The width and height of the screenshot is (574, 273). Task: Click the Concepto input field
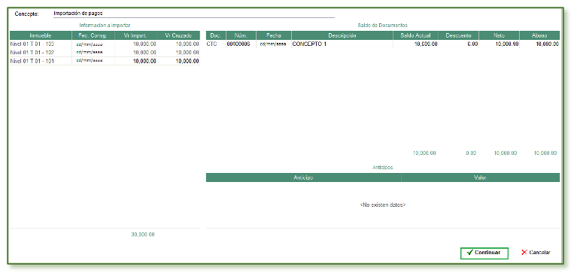point(193,14)
